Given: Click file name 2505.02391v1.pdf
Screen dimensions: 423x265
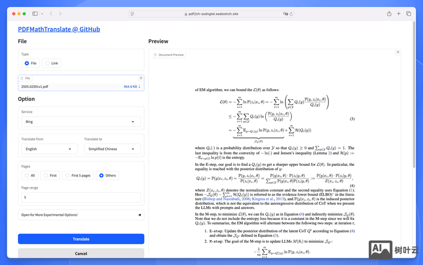Looking at the screenshot, I should 34,87.
